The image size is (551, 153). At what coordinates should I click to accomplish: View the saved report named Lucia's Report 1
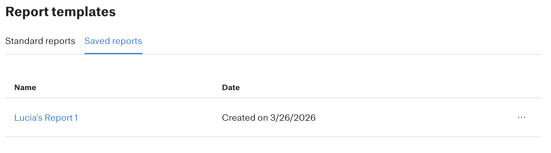tap(46, 118)
